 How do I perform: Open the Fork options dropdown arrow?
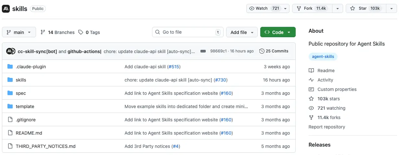338,8
